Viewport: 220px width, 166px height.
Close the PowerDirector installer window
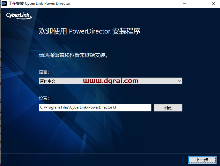[x=213, y=4]
